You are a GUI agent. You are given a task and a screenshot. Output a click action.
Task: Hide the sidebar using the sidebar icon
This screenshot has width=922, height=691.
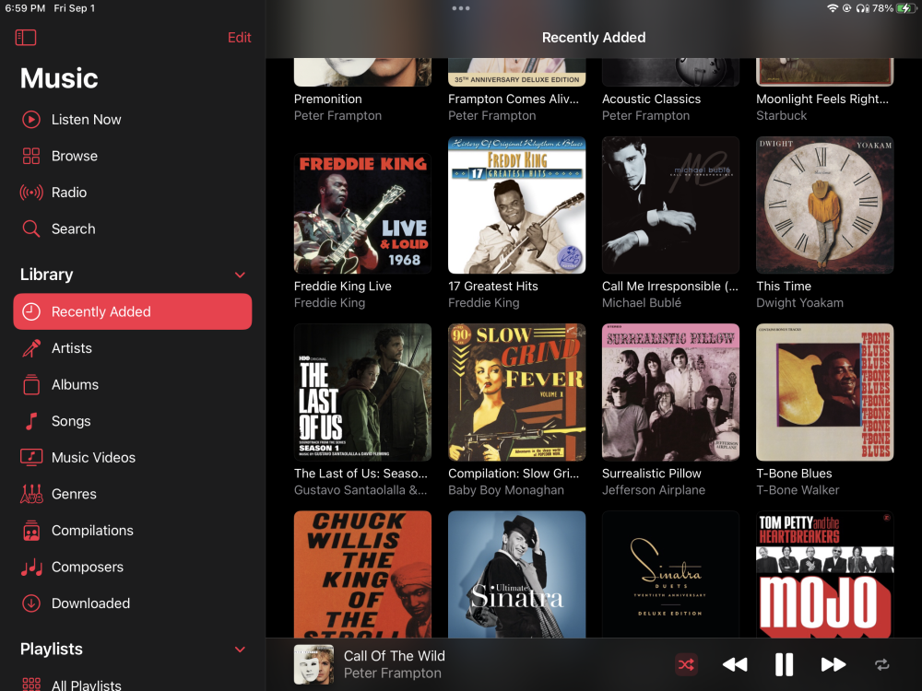[x=26, y=38]
